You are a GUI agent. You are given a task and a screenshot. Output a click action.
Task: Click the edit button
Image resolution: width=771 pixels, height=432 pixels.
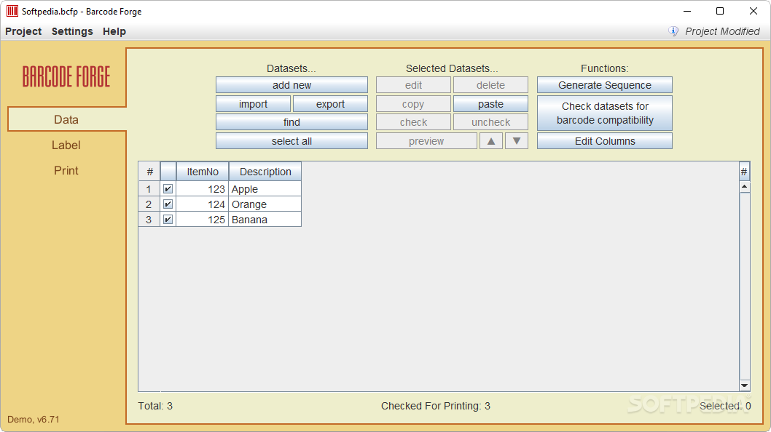tap(413, 85)
